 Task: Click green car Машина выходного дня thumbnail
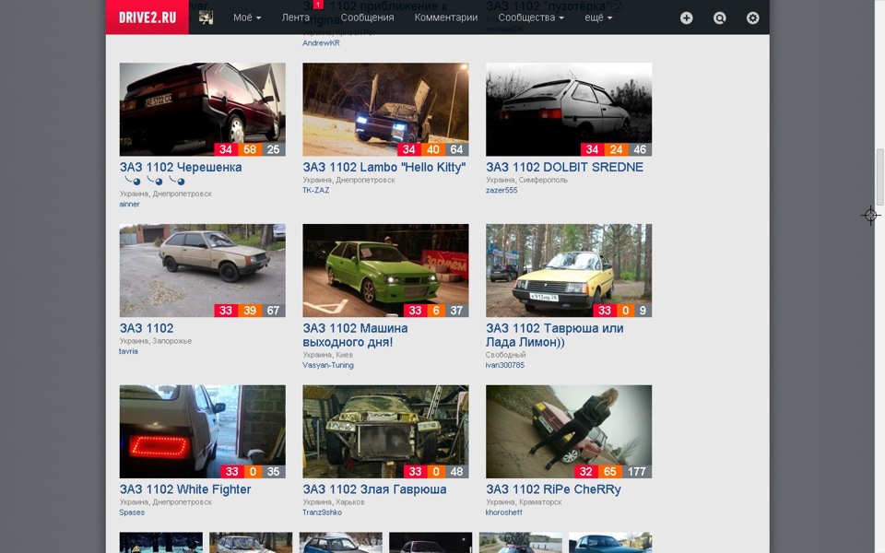click(x=385, y=270)
